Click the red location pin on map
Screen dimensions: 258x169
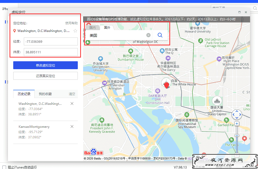tap(167, 85)
